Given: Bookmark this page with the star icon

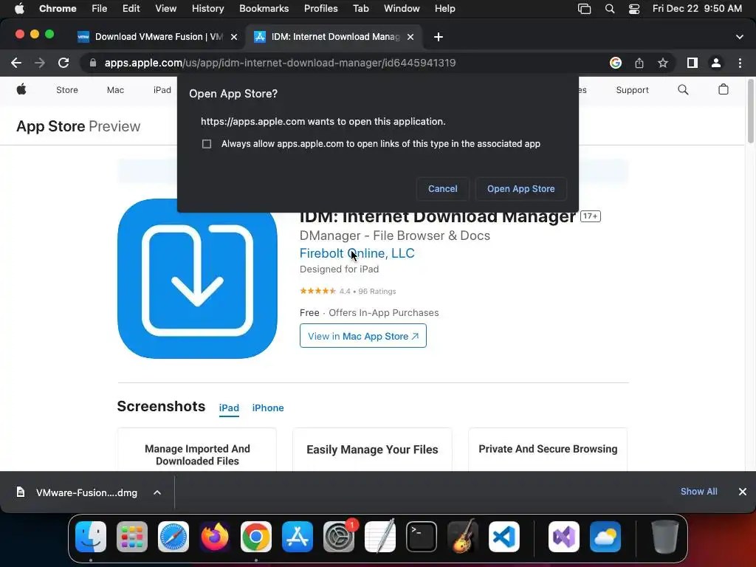Looking at the screenshot, I should tap(663, 63).
